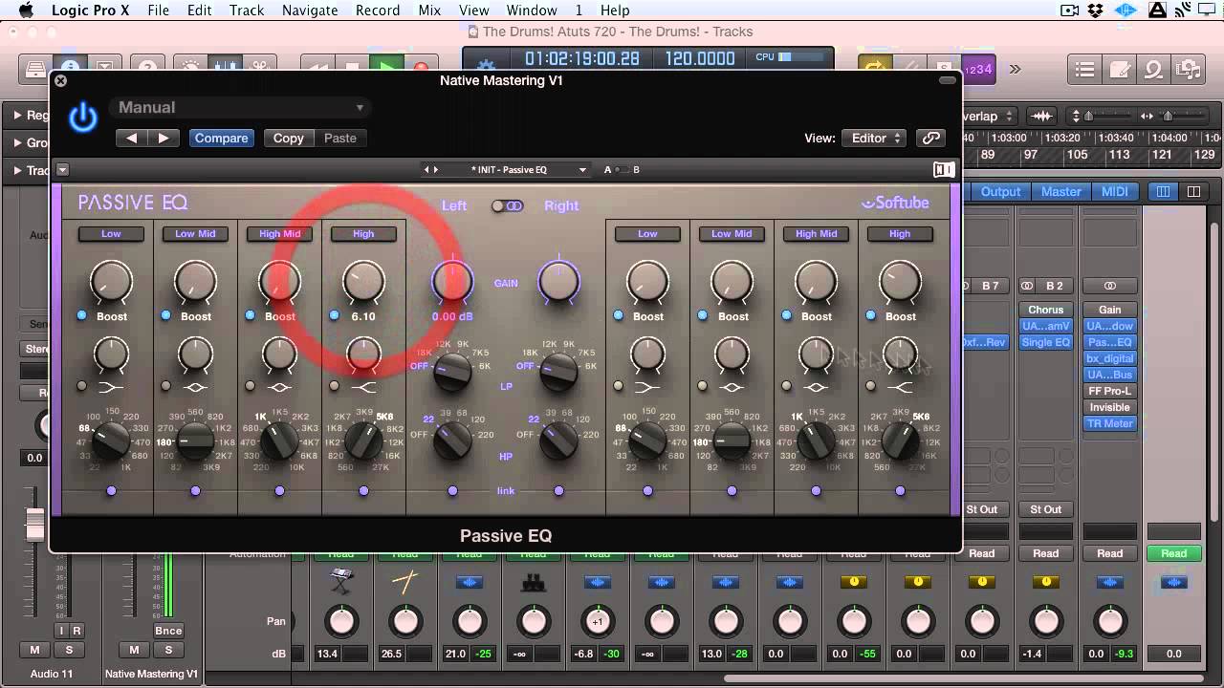The image size is (1224, 688).
Task: Open the List Editors icon
Action: point(1084,69)
